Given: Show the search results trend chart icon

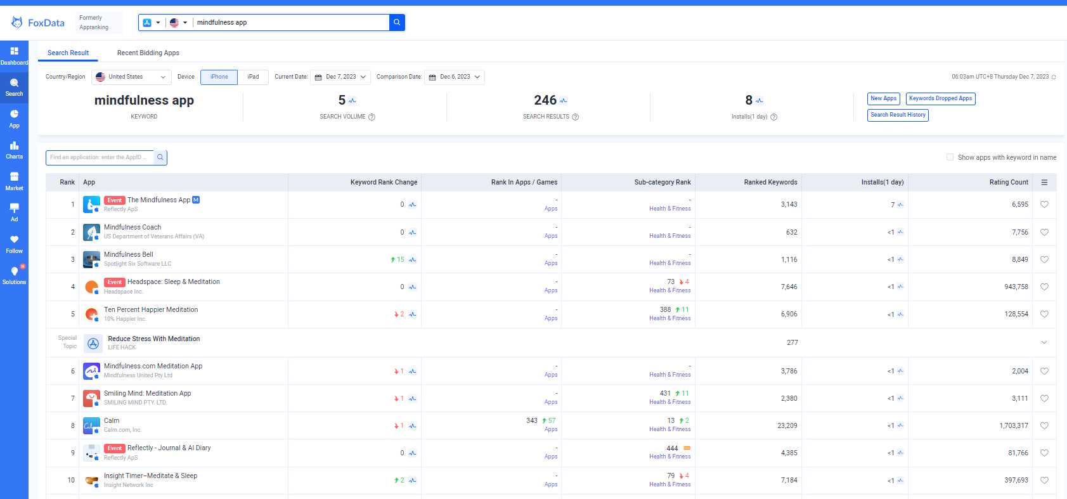Looking at the screenshot, I should tap(564, 101).
